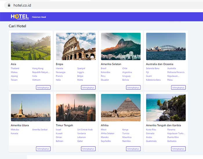Open the India link
Image resolution: width=203 pixels, height=159 pixels.
tap(35, 76)
